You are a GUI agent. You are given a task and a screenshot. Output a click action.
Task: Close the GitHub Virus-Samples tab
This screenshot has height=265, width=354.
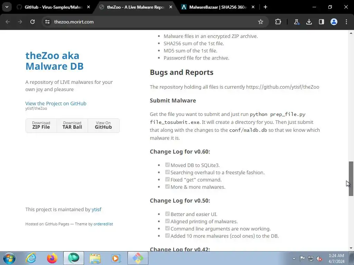[x=88, y=7]
